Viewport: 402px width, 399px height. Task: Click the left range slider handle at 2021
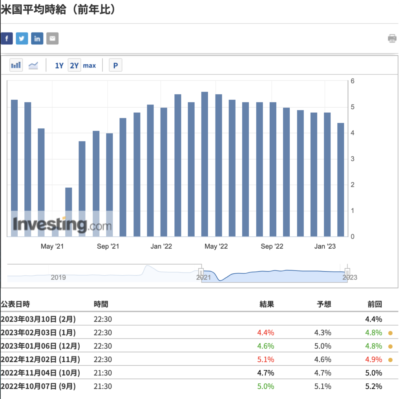[x=201, y=272]
